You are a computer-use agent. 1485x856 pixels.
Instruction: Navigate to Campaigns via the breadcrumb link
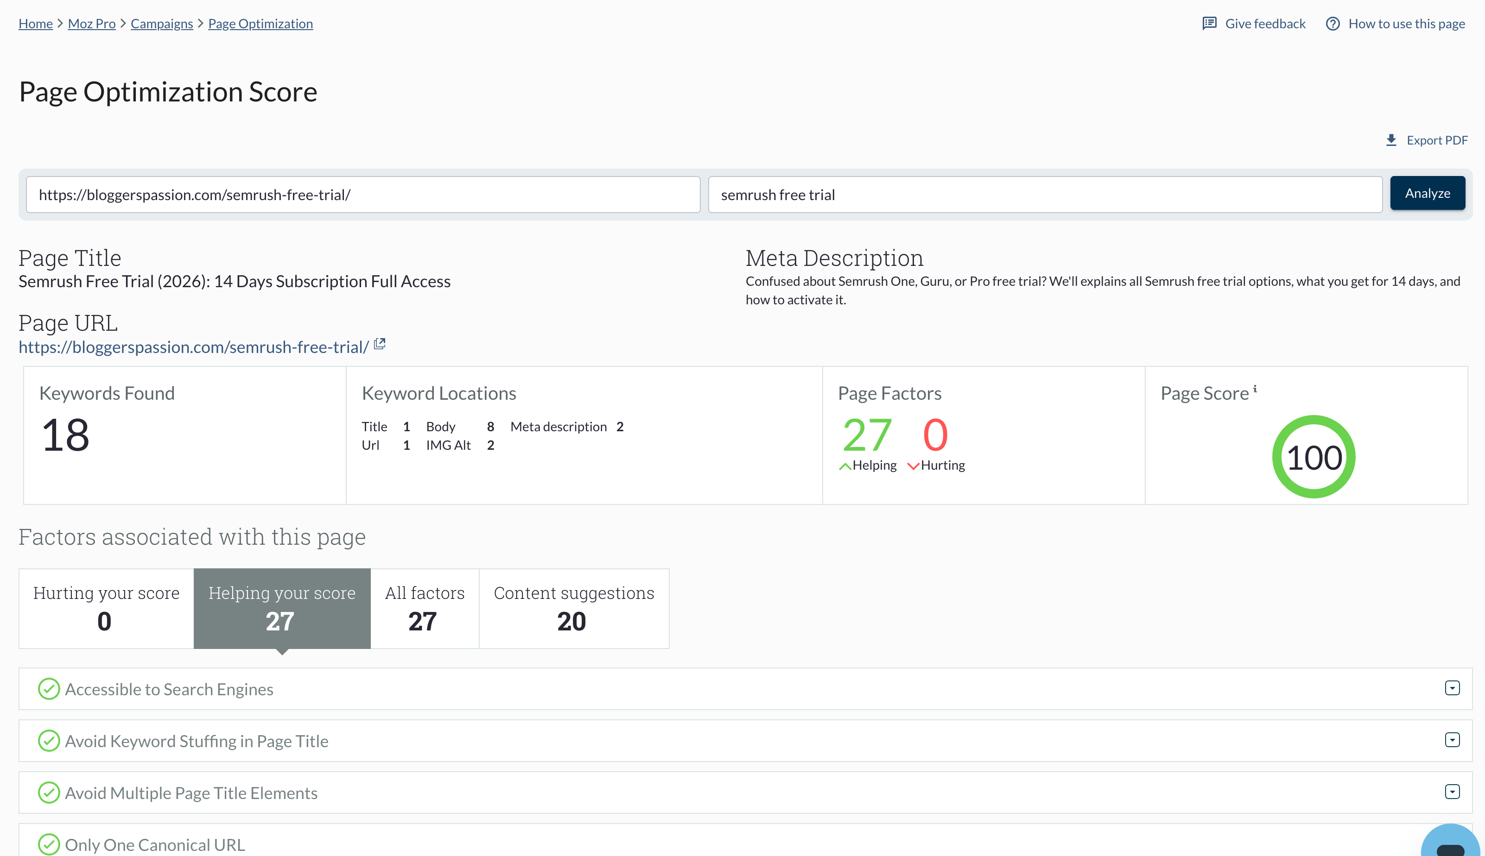tap(161, 23)
